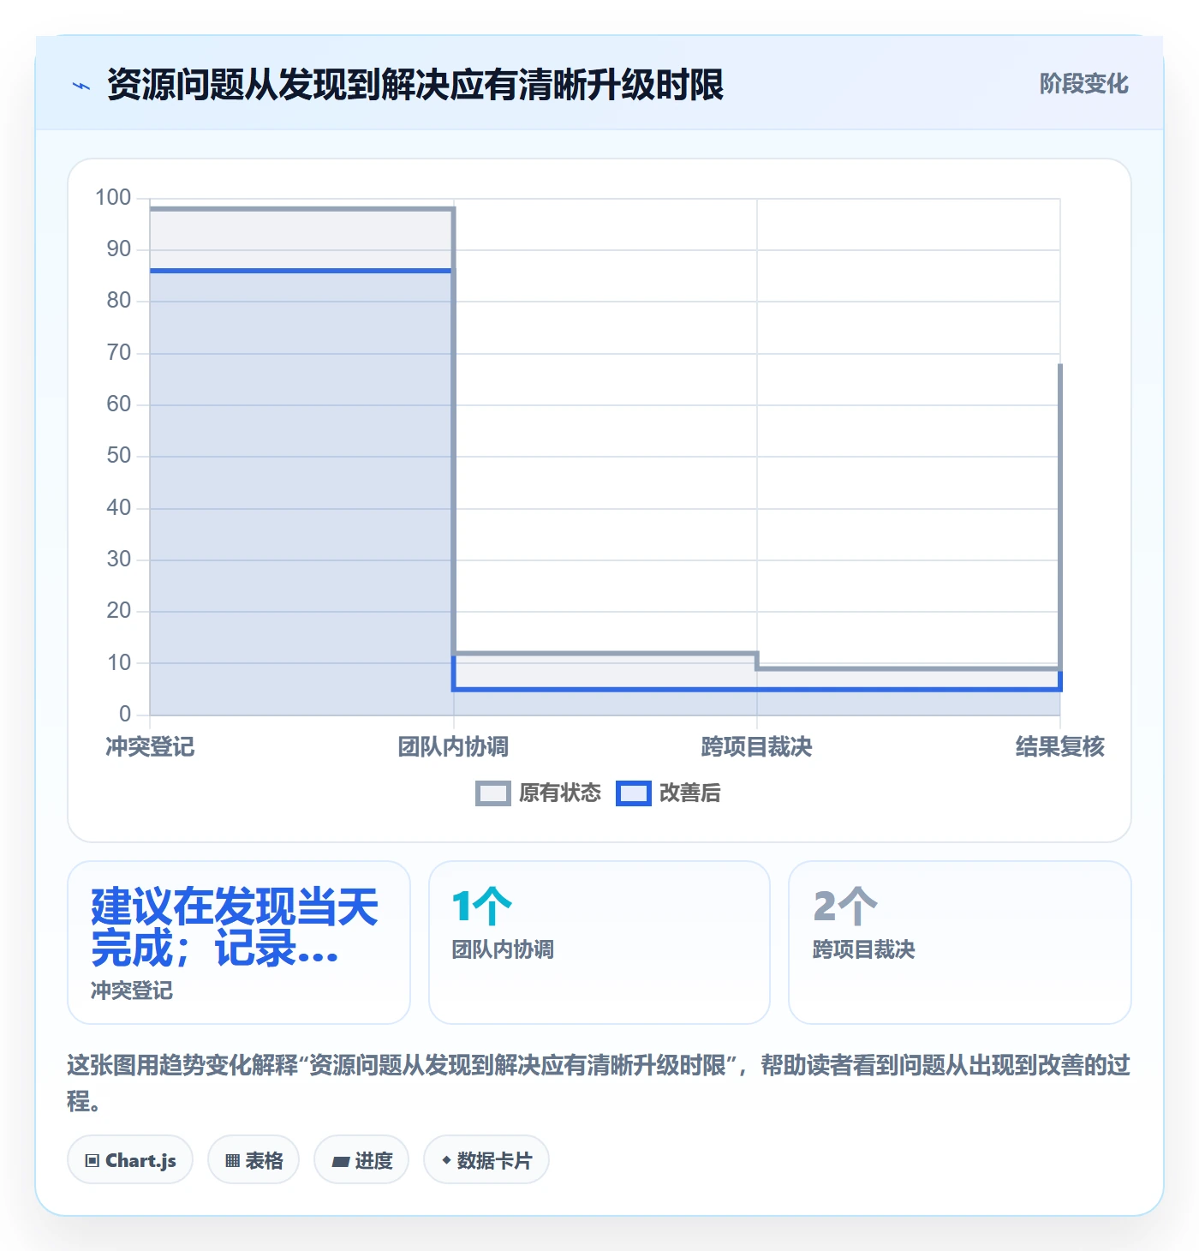Click the Chart.js chip square icon
1199x1251 pixels.
[92, 1161]
